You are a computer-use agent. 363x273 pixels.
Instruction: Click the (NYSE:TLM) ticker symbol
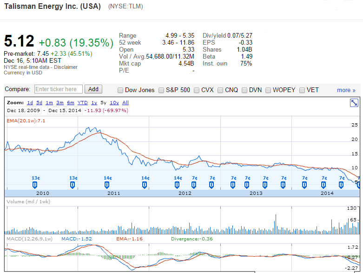tap(125, 6)
